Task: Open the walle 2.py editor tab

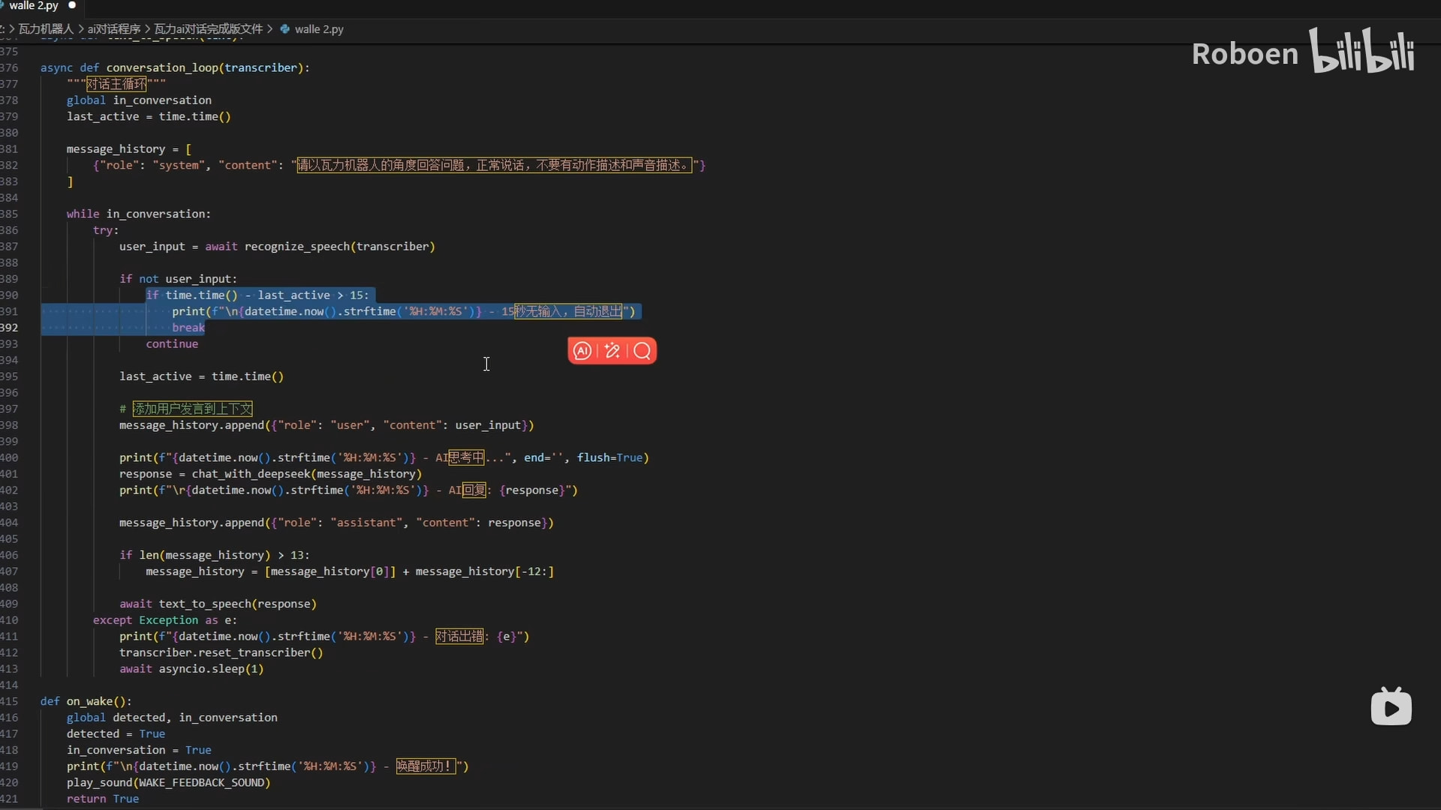Action: (33, 6)
